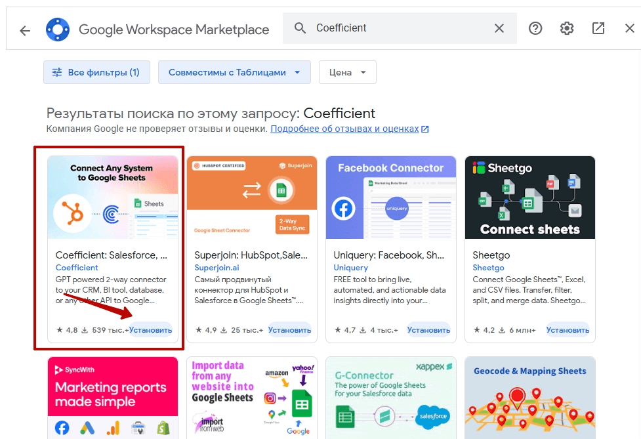The height and width of the screenshot is (439, 641).
Task: Click the Superjoin 25 тыс.+ download count
Action: point(242,330)
